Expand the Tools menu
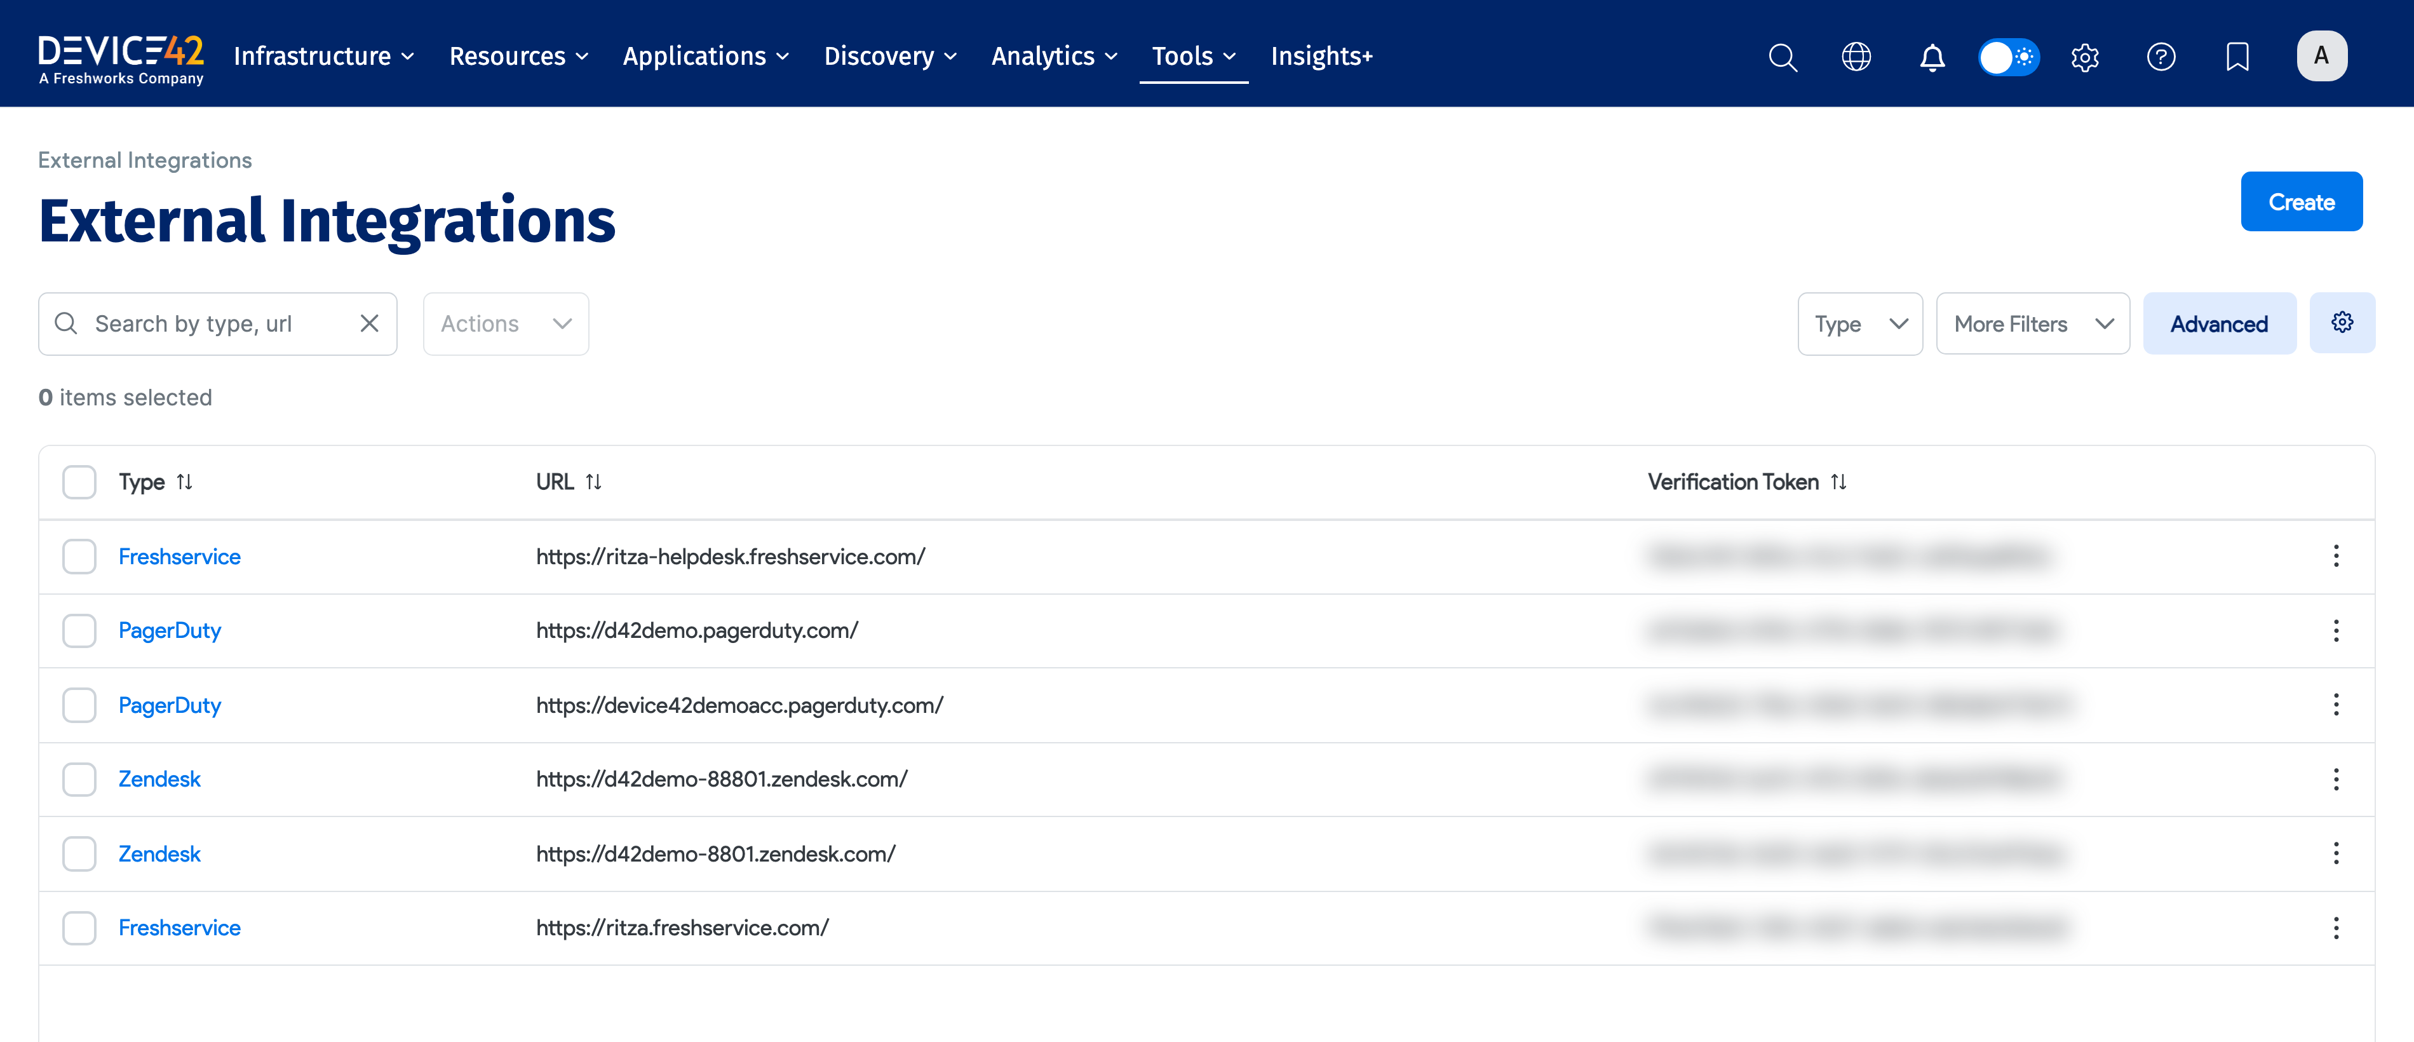Viewport: 2414px width, 1042px height. tap(1193, 56)
